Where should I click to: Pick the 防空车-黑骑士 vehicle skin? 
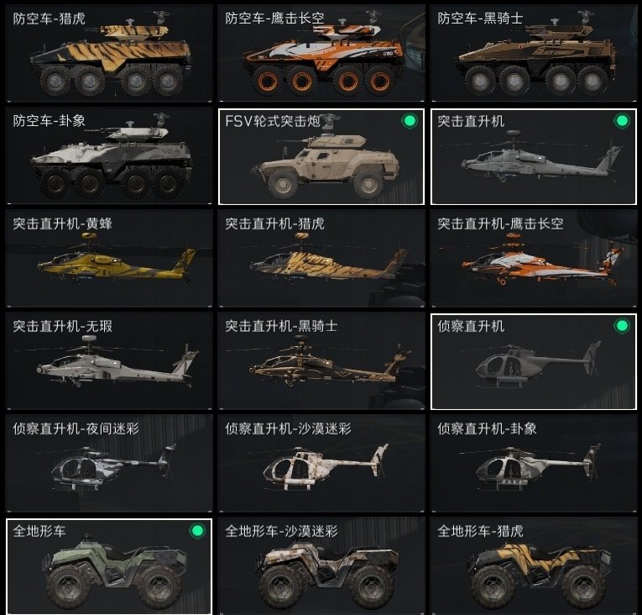point(534,53)
